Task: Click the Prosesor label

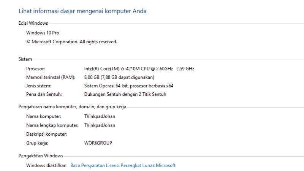Action: (x=35, y=69)
